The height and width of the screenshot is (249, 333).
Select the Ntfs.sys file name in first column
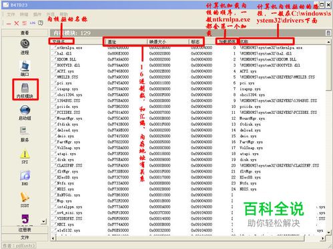tap(65, 183)
